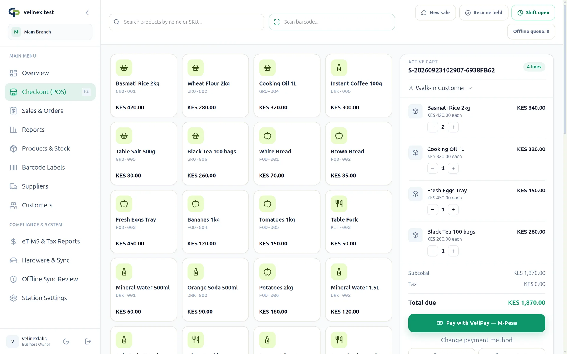Click the Suppliers truck icon

[13, 186]
